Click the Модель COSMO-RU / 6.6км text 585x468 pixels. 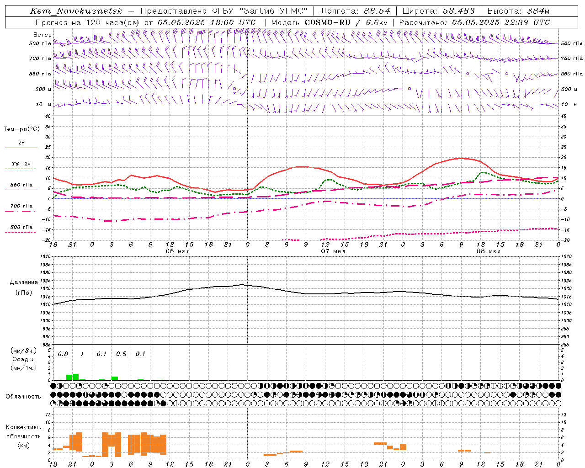click(330, 22)
